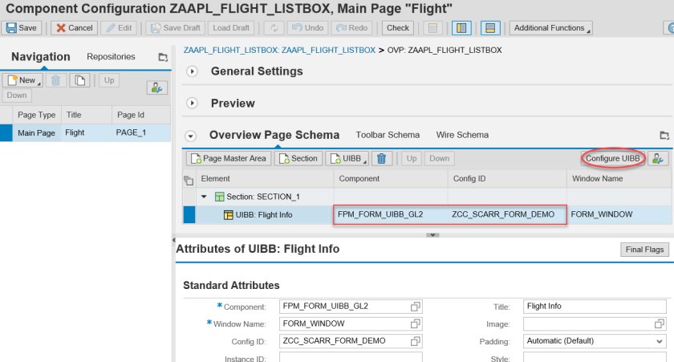Click the Cancel button
Screen dimensions: 674x362
tap(75, 28)
